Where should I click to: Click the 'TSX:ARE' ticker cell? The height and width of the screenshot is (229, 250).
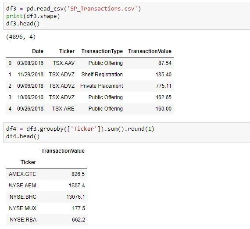pyautogui.click(x=63, y=109)
